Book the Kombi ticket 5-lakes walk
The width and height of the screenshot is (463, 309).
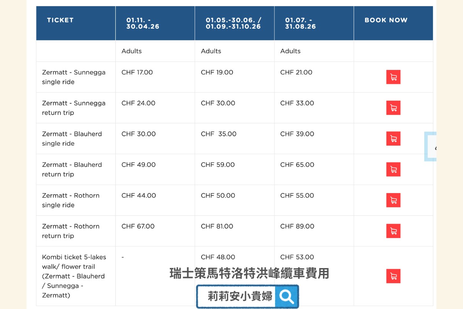point(393,276)
